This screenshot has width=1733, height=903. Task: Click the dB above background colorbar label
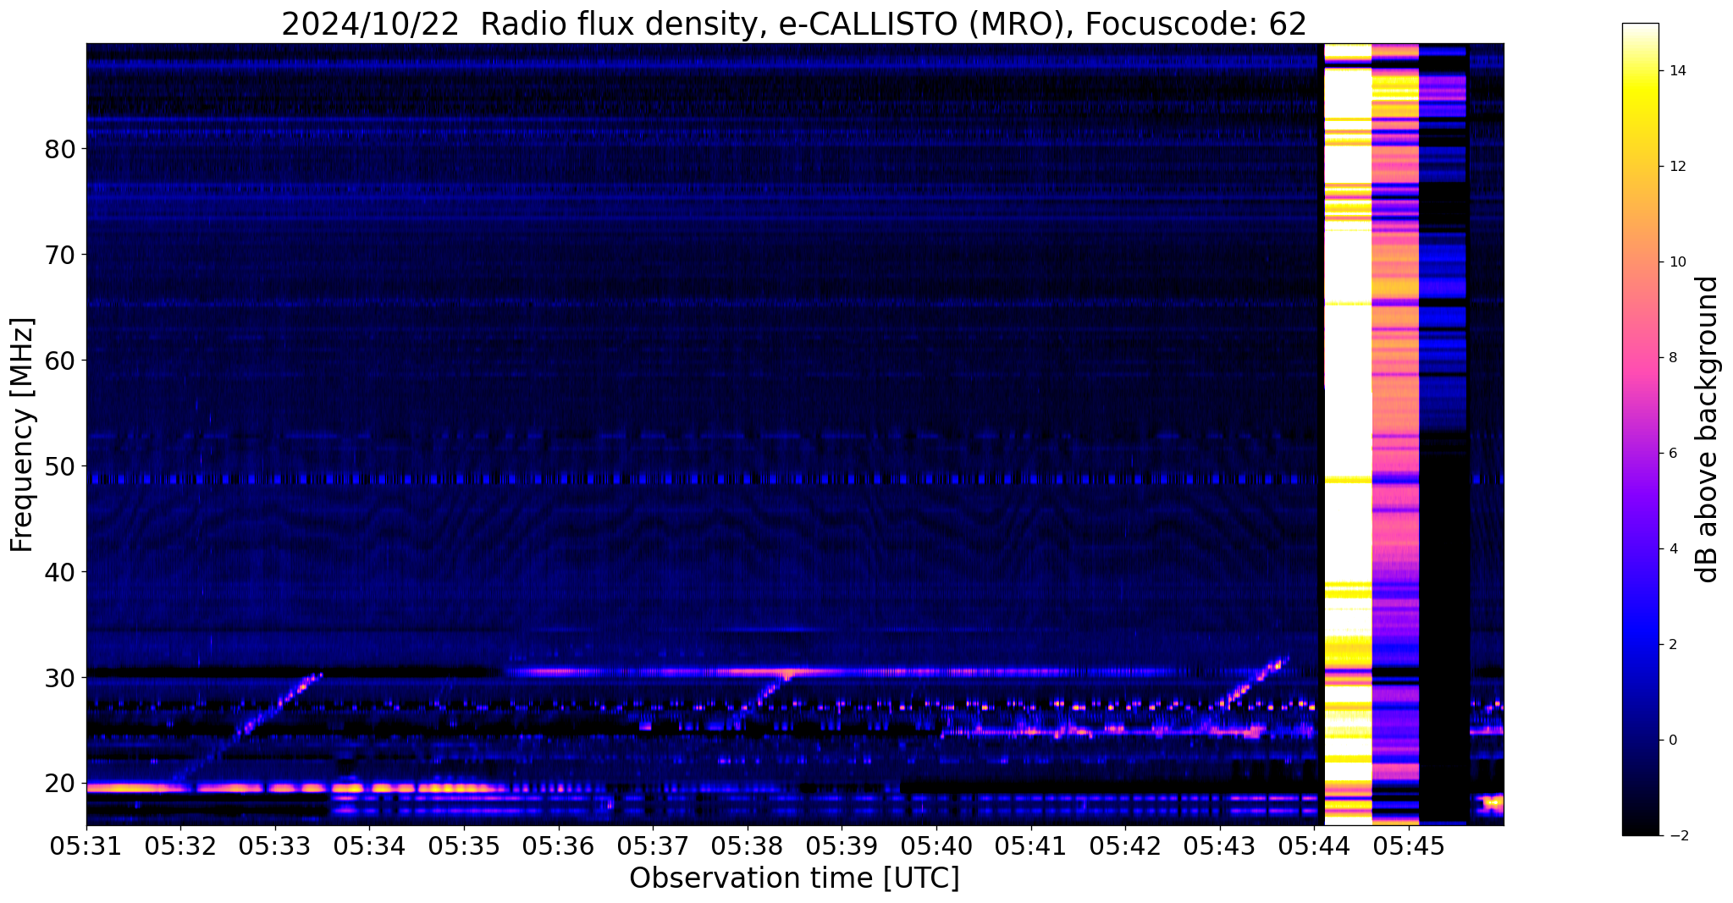(1708, 429)
